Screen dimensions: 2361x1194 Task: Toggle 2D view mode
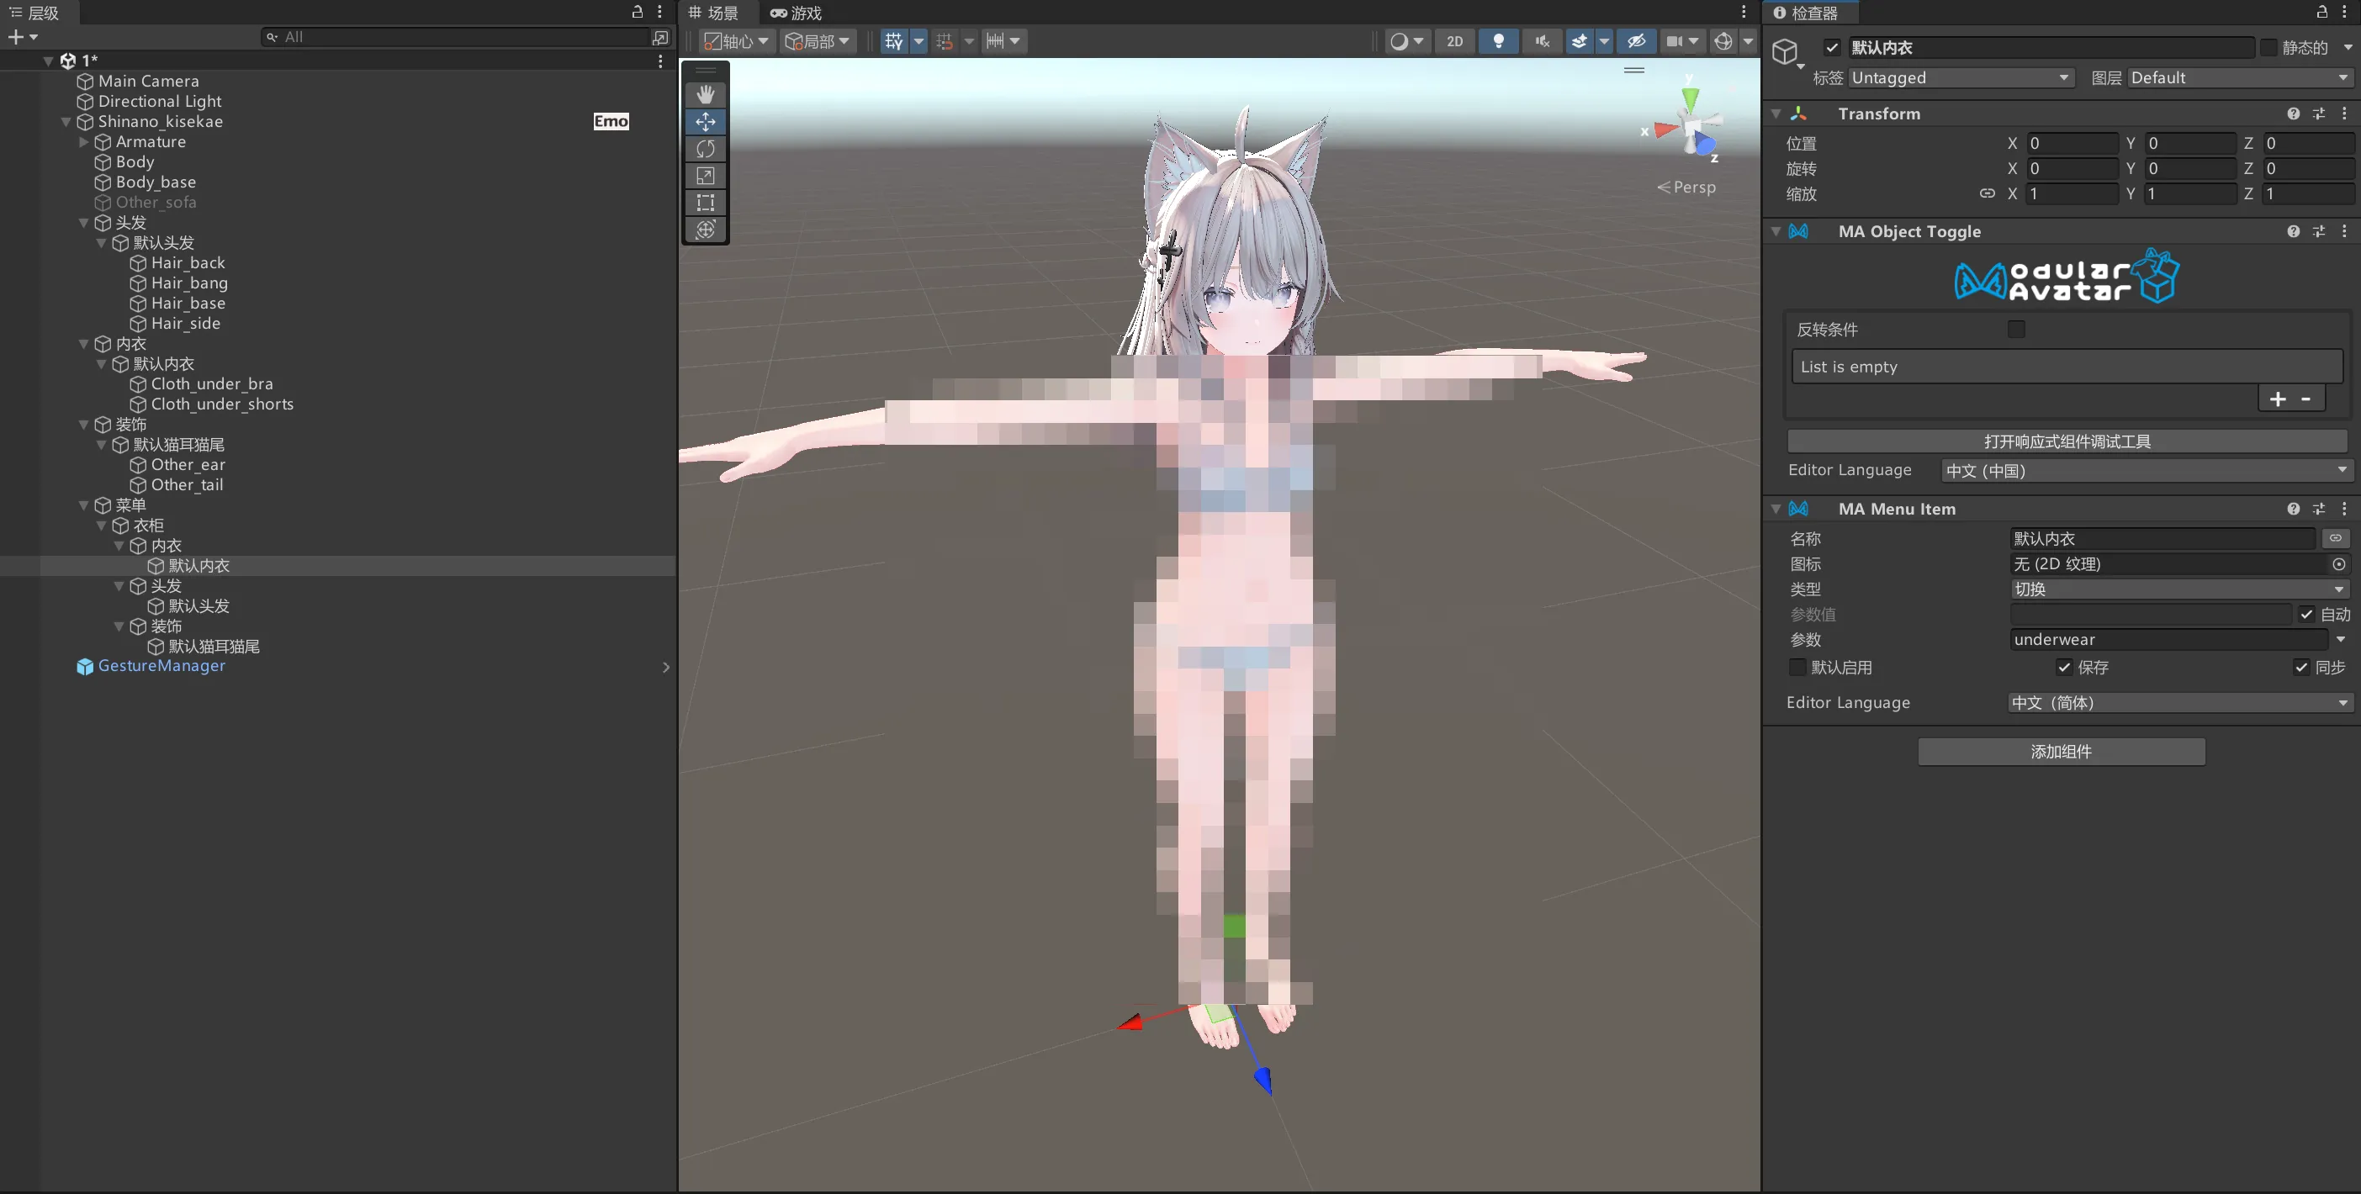pos(1454,41)
